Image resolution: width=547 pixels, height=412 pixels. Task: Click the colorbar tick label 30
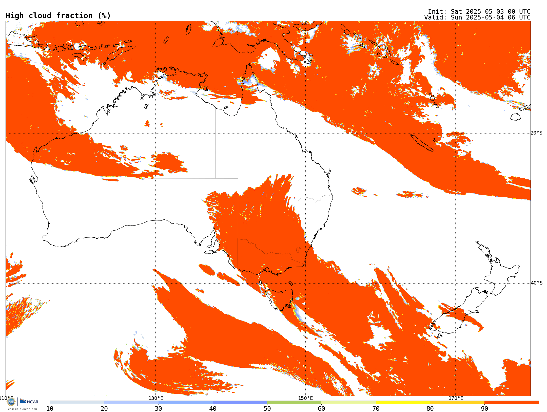point(159,409)
